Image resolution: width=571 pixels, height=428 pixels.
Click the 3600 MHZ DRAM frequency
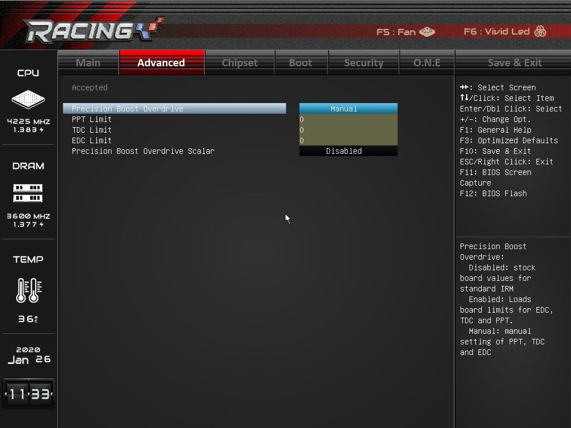pos(28,216)
